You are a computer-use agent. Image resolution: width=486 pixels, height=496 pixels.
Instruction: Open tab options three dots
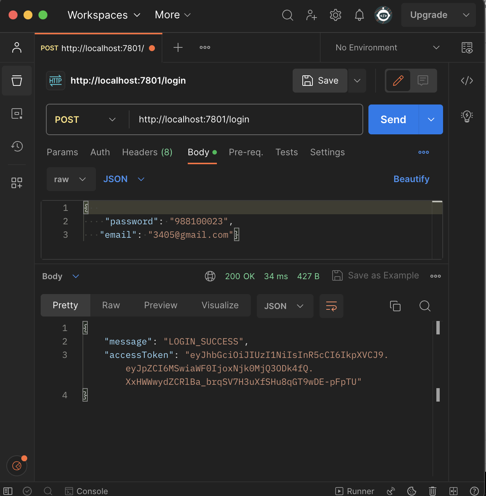pyautogui.click(x=205, y=47)
